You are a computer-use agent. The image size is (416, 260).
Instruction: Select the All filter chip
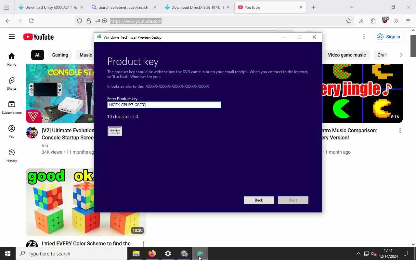(x=38, y=55)
